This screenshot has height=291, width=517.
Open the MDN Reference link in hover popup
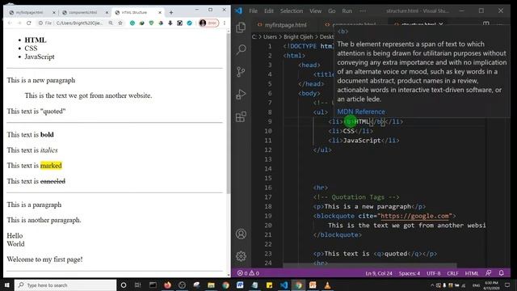click(361, 112)
